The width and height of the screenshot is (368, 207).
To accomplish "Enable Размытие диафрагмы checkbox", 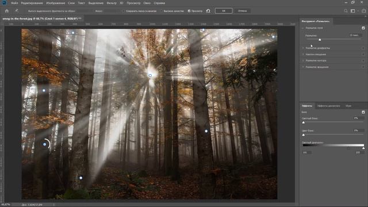I will click(x=363, y=48).
